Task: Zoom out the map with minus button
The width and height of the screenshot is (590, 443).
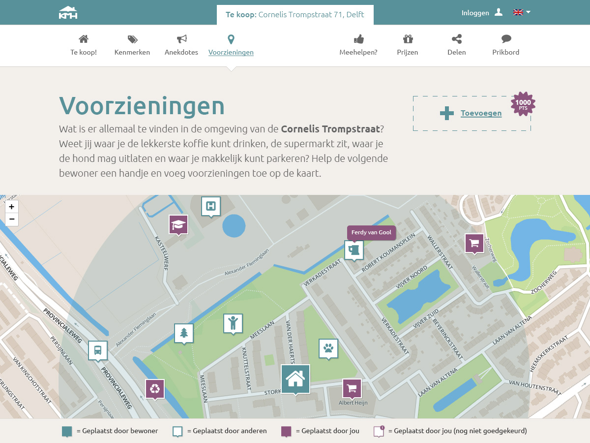Action: pos(12,220)
